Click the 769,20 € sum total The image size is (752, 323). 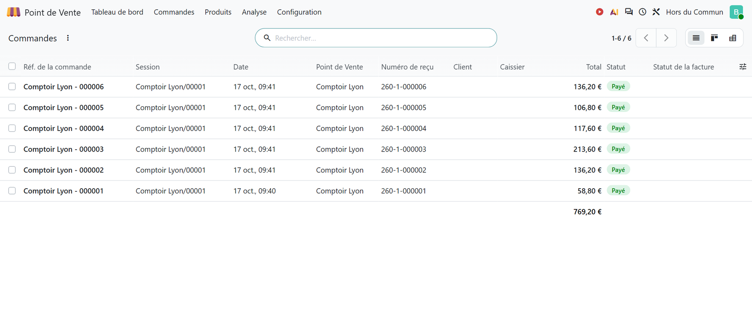pyautogui.click(x=587, y=212)
